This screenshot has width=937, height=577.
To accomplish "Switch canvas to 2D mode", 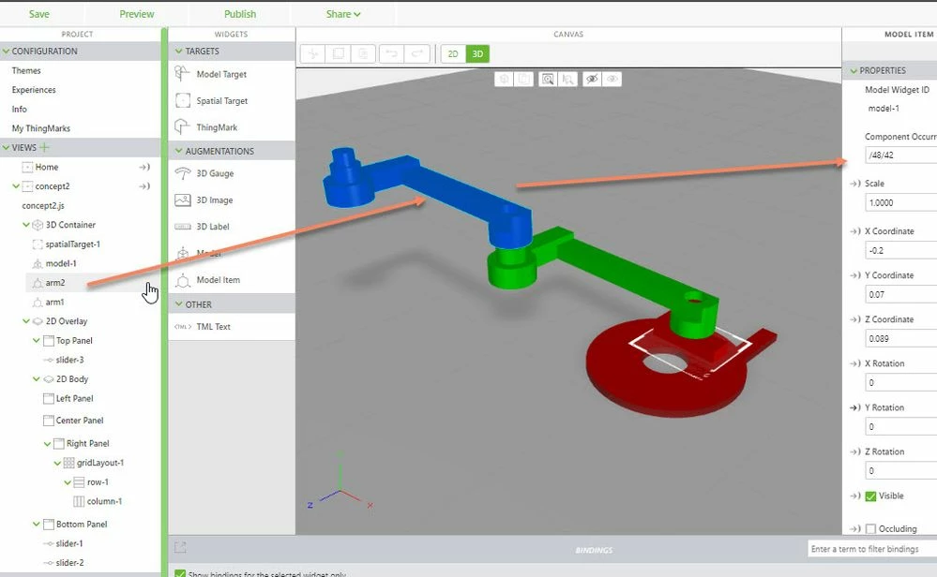I will click(x=453, y=54).
